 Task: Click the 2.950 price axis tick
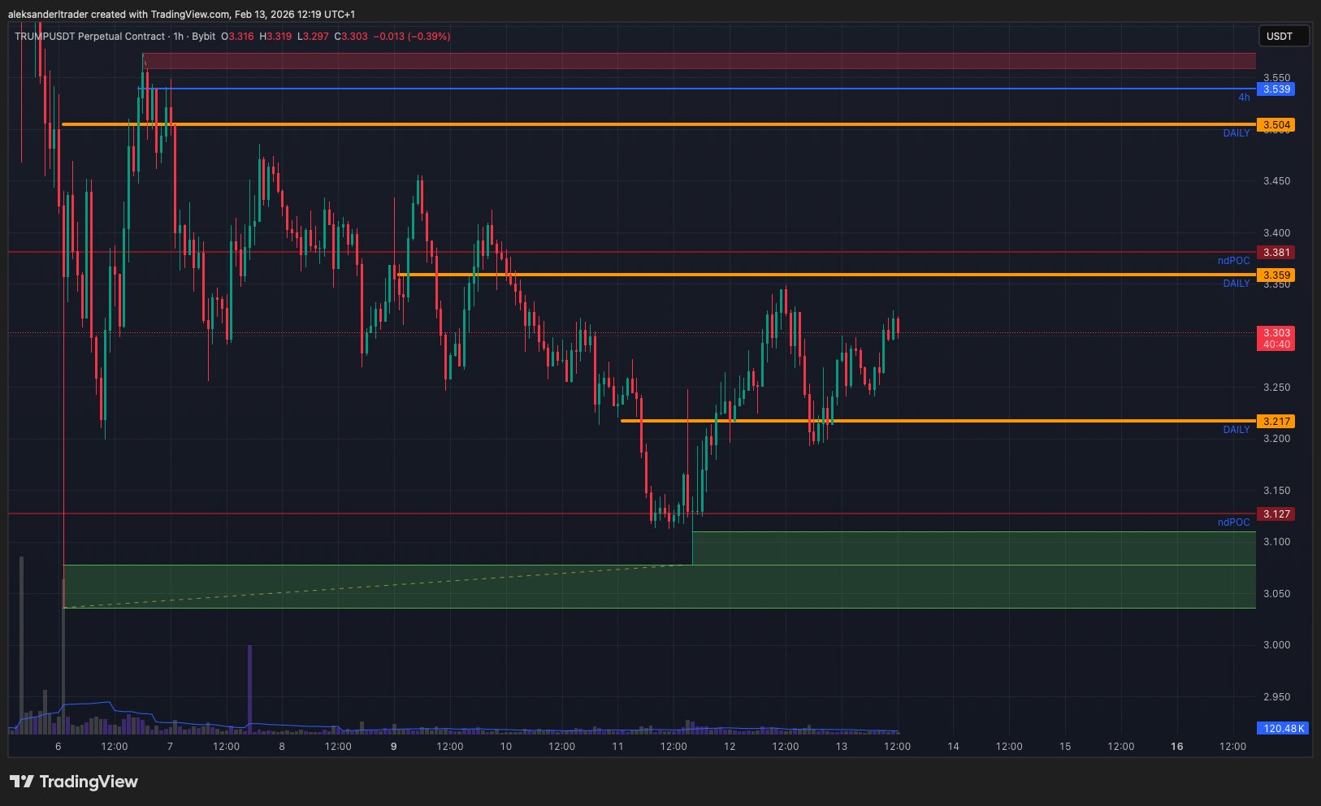(x=1276, y=697)
